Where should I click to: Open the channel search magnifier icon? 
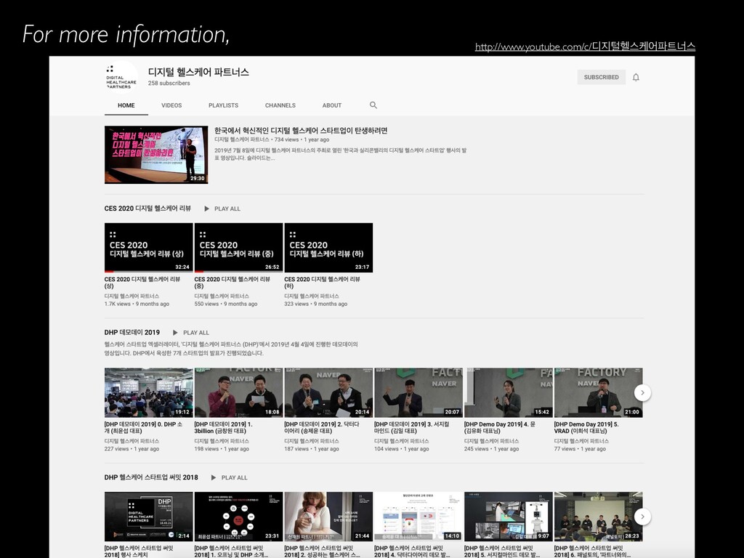point(373,105)
